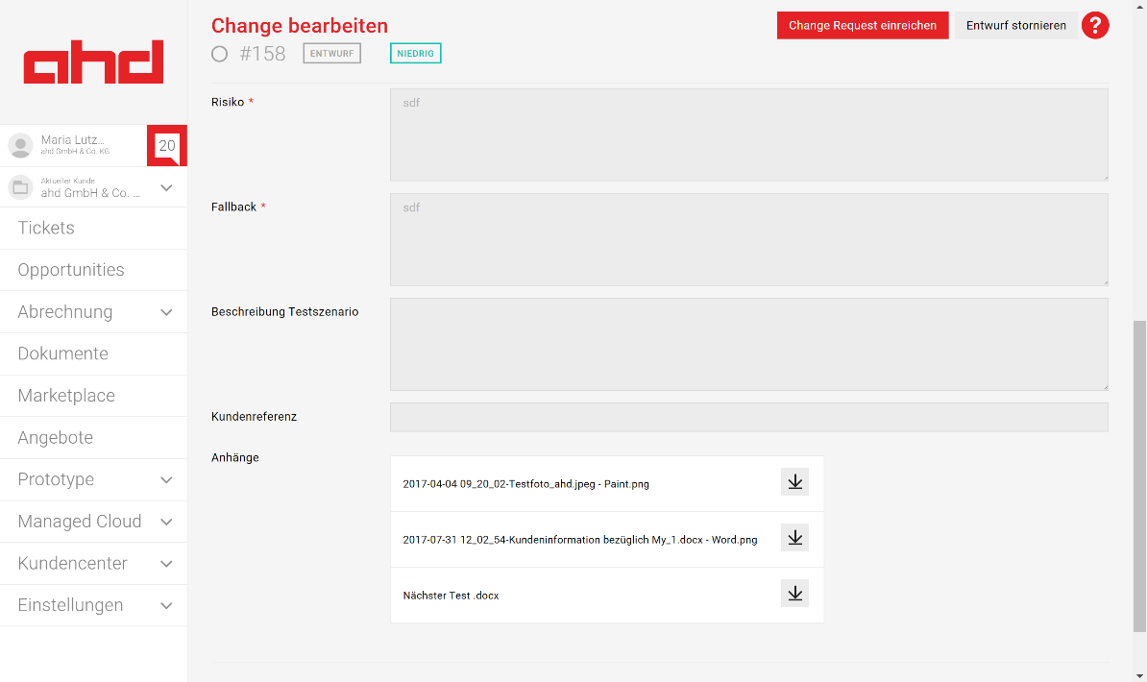Download the Testfoto_ahd.jpeg - Paint.png attachment
The width and height of the screenshot is (1147, 682).
794,482
